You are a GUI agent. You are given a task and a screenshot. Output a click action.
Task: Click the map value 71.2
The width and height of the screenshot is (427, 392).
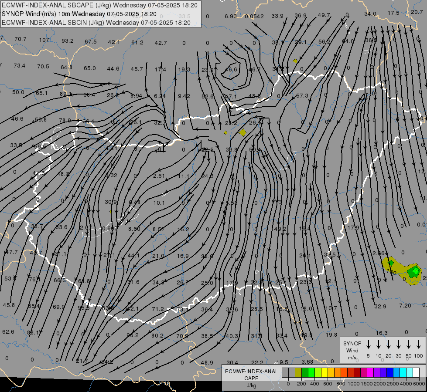(x=158, y=309)
